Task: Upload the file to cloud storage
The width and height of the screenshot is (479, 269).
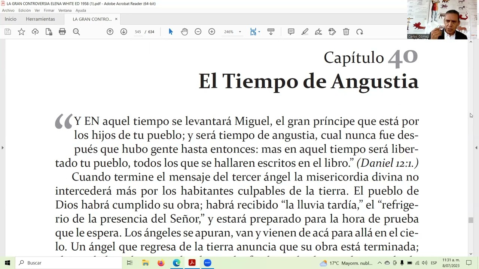Action: 35,32
